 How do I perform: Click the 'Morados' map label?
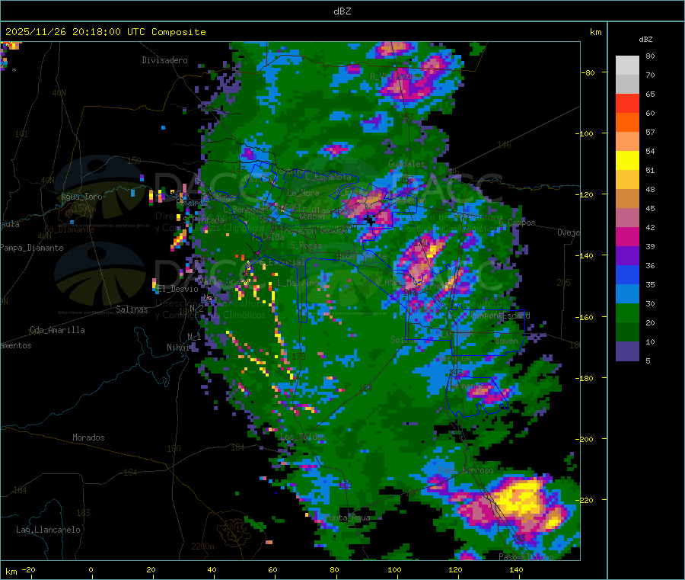pos(88,437)
